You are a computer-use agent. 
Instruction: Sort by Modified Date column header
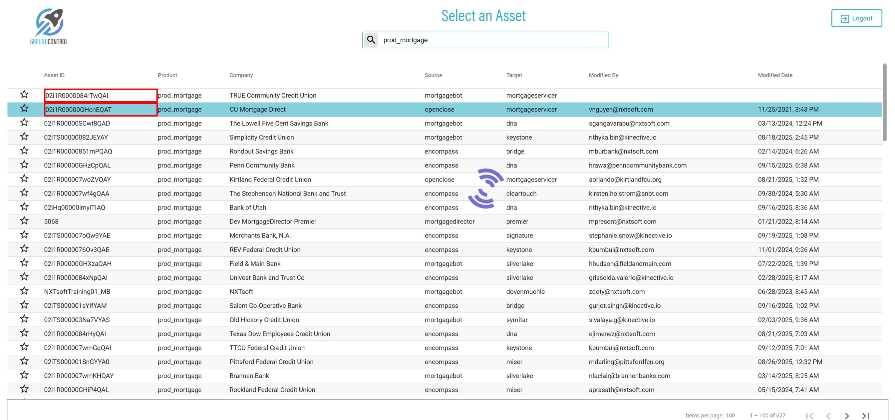click(775, 75)
